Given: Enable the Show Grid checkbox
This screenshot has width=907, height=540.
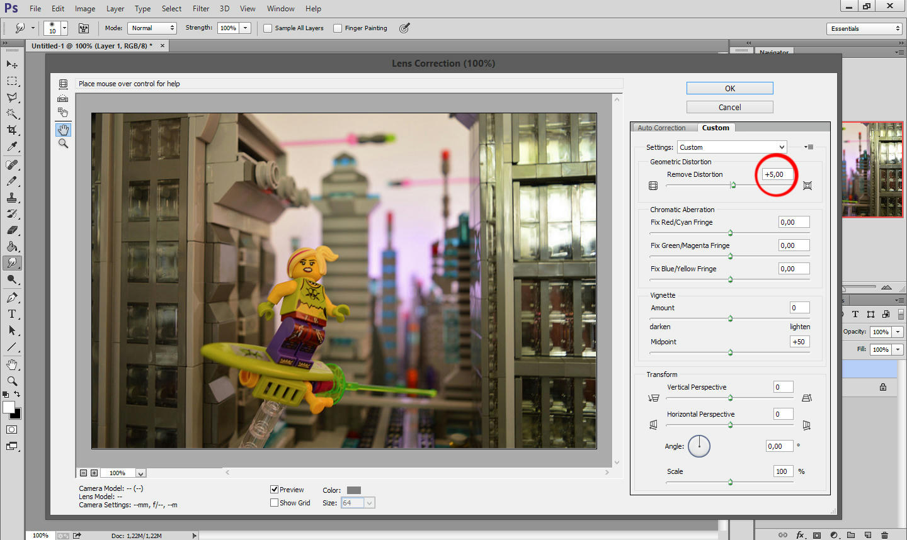Looking at the screenshot, I should point(274,502).
